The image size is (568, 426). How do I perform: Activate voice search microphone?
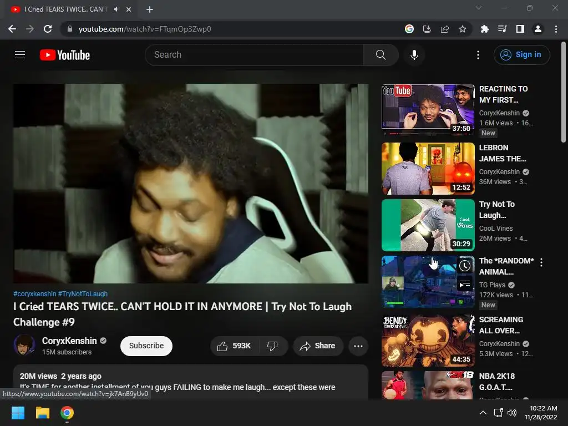point(414,55)
